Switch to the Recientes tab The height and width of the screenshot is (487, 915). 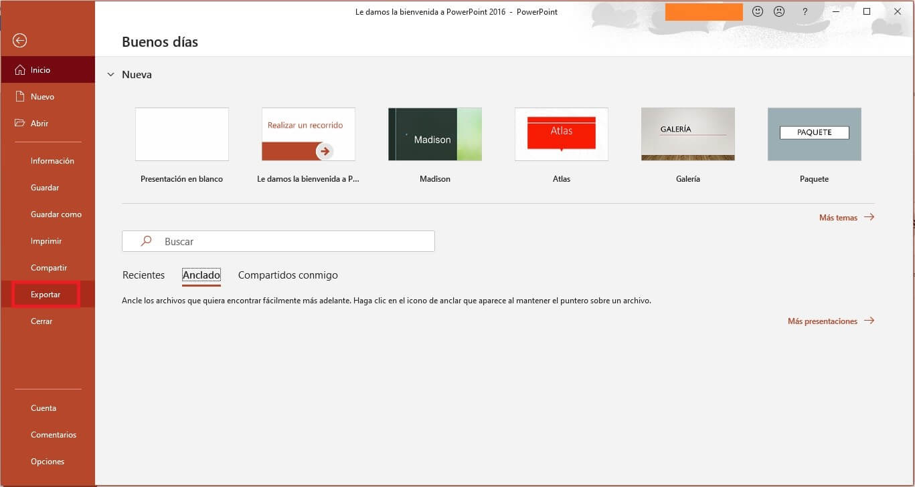[x=143, y=275]
